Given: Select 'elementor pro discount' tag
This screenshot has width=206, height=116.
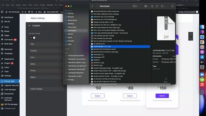Looking at the screenshot, I should pyautogui.click(x=77, y=66).
